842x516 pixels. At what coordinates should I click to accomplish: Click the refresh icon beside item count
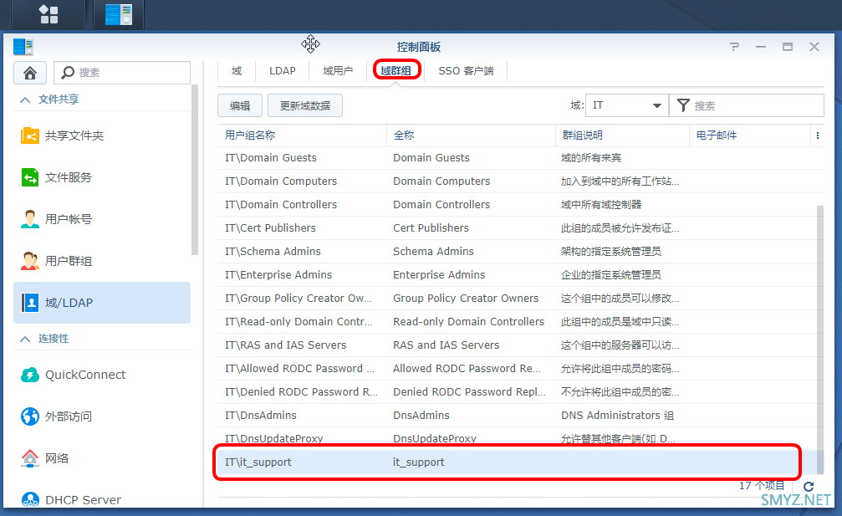(x=809, y=487)
